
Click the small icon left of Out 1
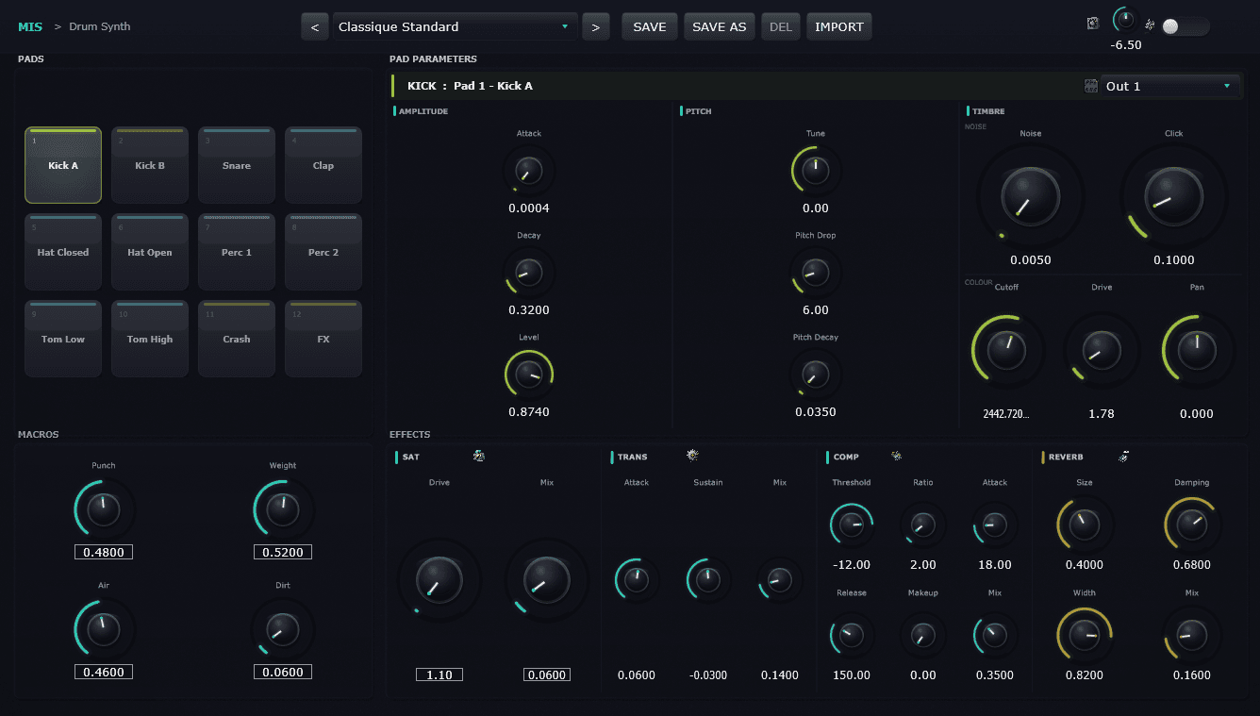pos(1091,86)
